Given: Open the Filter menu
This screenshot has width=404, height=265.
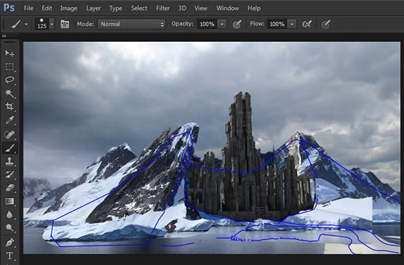Looking at the screenshot, I should click(x=163, y=8).
